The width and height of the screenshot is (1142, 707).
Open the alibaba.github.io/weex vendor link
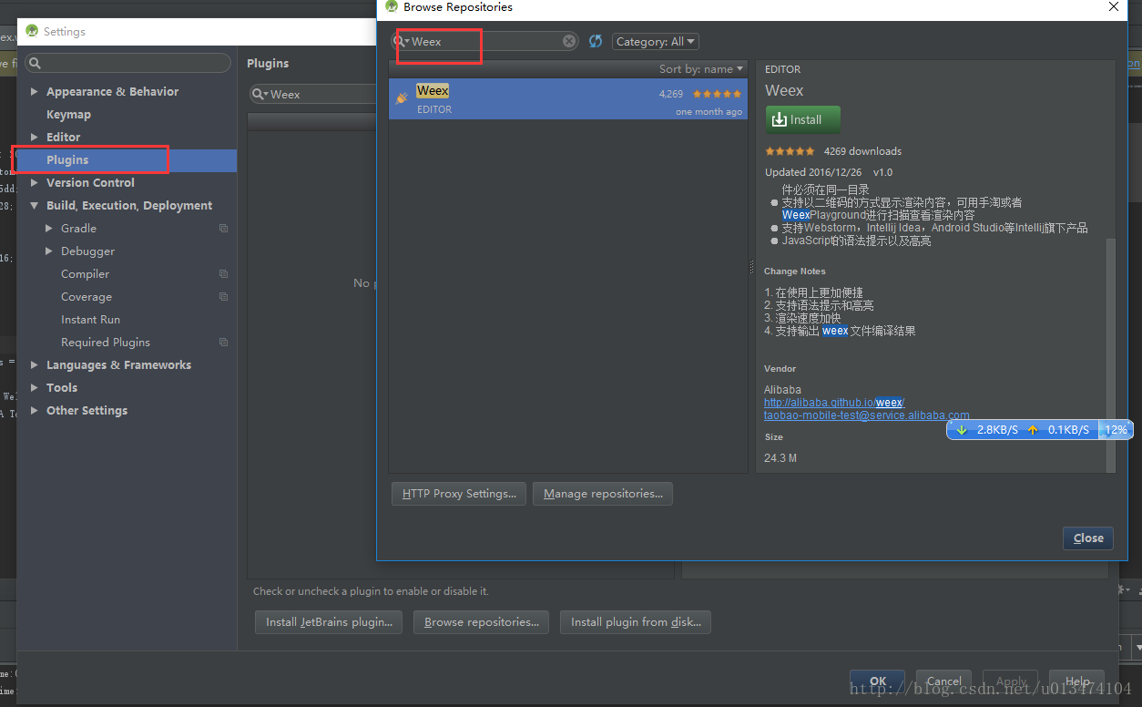coord(834,403)
